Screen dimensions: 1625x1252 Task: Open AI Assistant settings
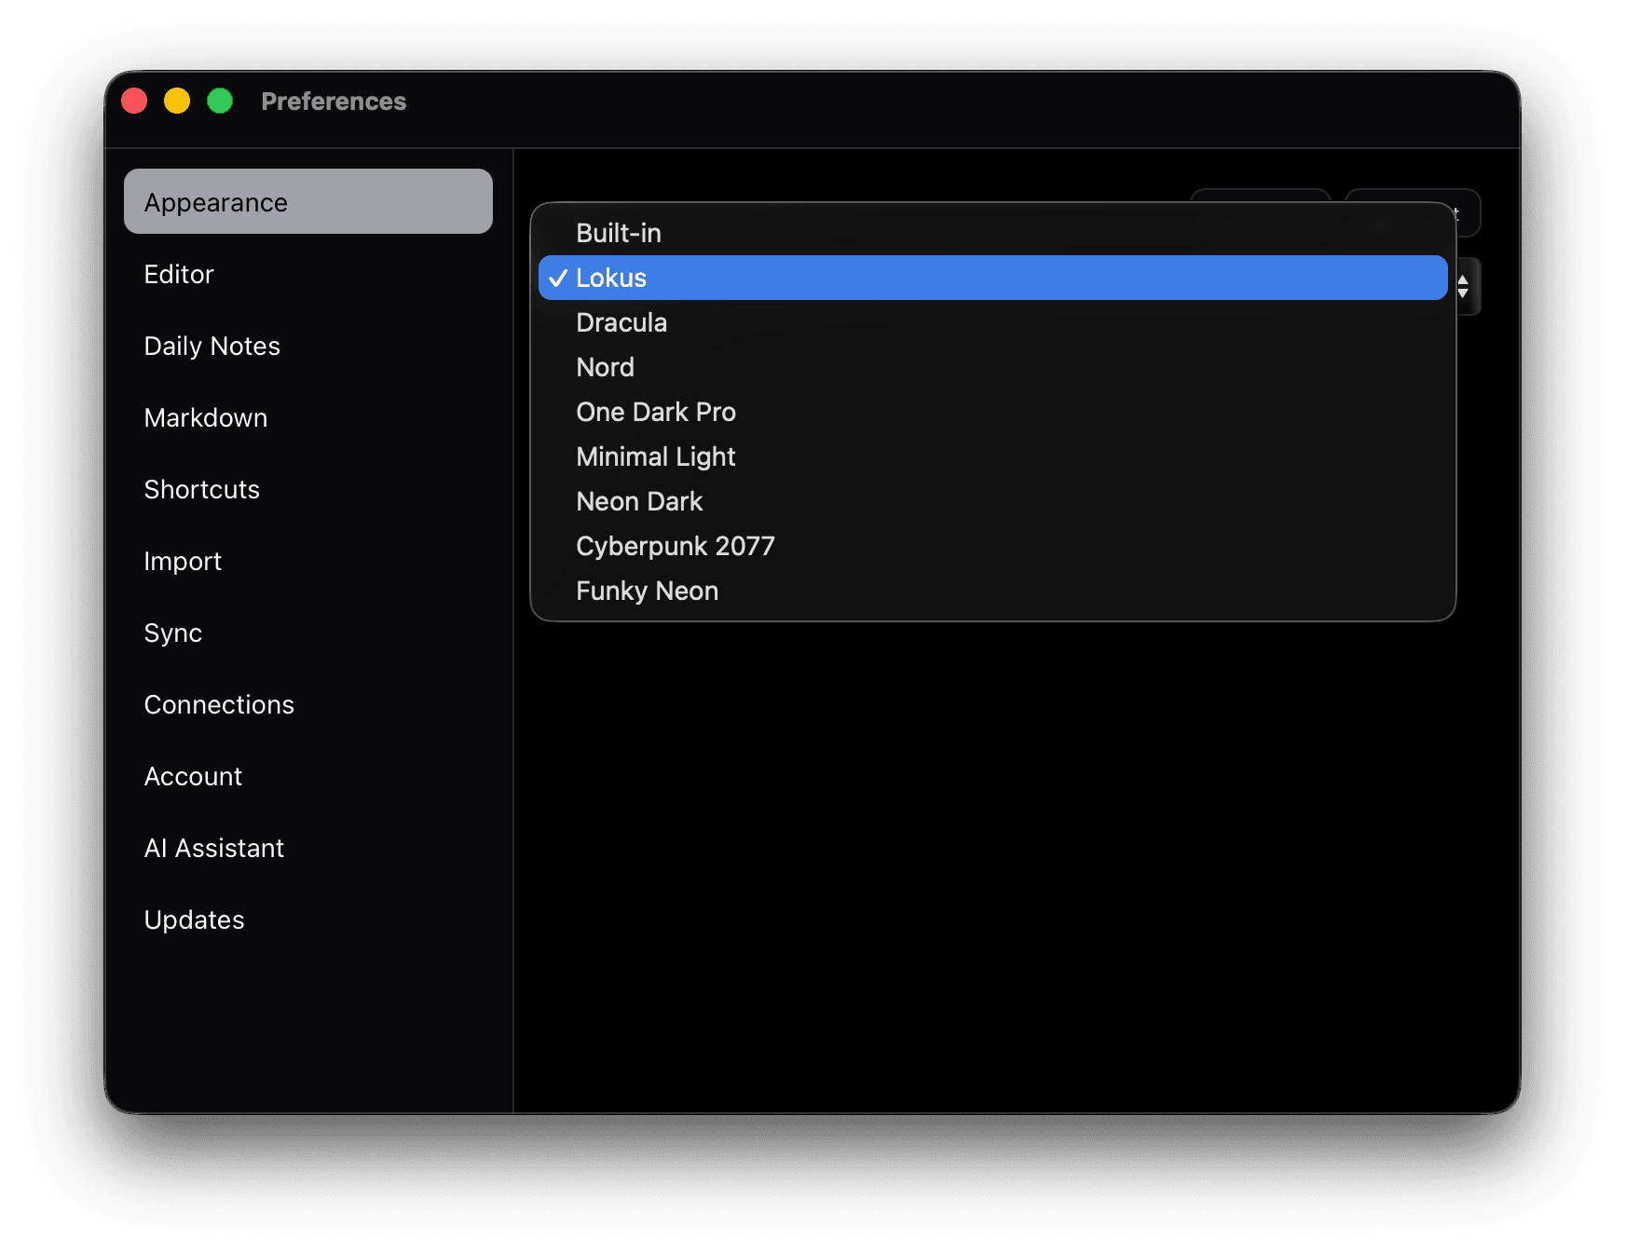[x=213, y=848]
